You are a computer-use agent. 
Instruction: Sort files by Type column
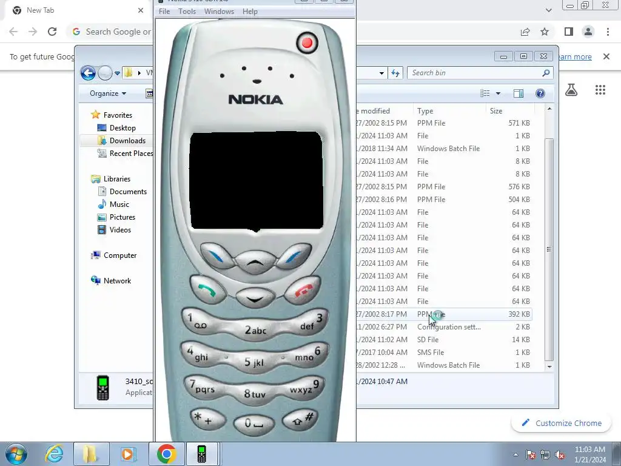click(x=449, y=111)
